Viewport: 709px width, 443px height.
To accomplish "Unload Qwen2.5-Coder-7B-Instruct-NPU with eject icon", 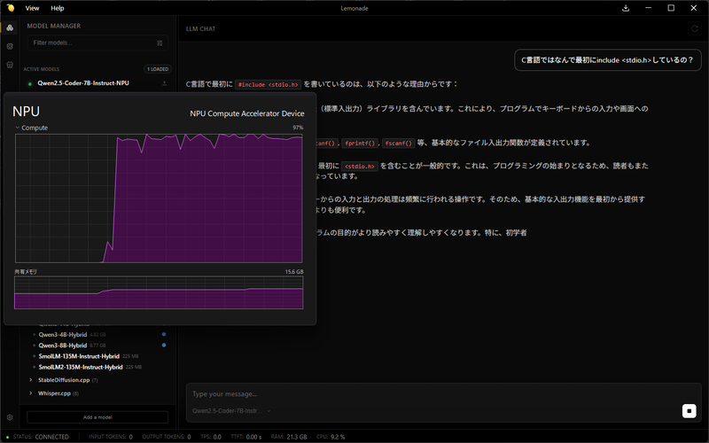I will pos(164,83).
